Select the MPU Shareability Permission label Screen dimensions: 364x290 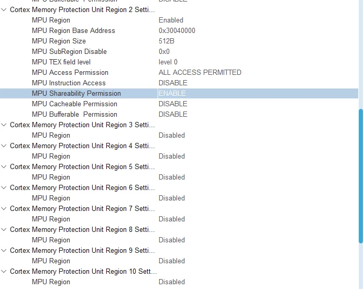click(76, 93)
